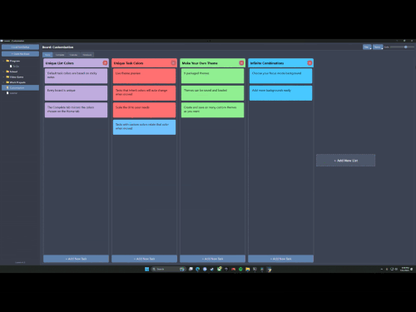Open the dropdown button left of Theme
This screenshot has width=416, height=312.
(x=367, y=47)
